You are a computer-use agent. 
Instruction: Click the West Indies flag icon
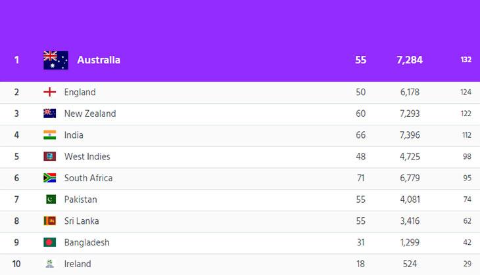coord(49,156)
